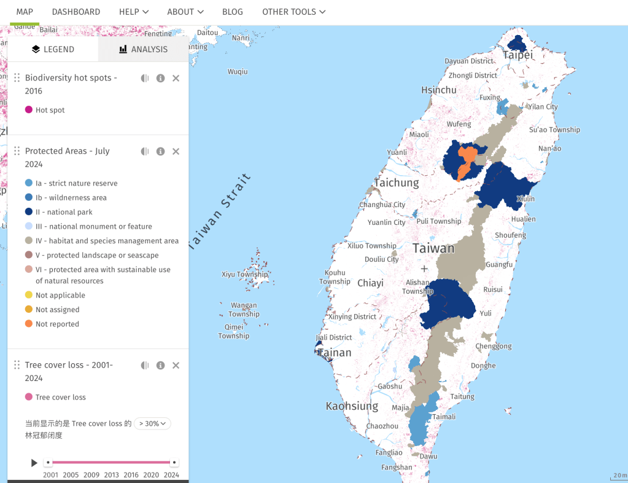This screenshot has height=483, width=628.
Task: Click the timeline end handle at 2024
Action: coord(174,462)
